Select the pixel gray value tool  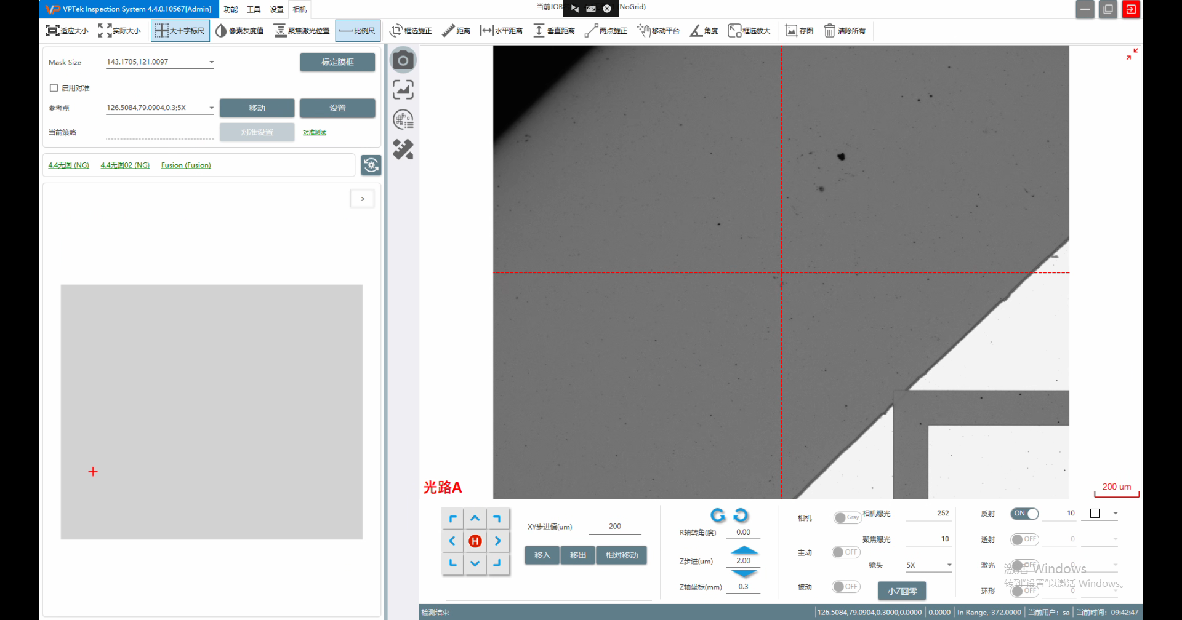[239, 31]
